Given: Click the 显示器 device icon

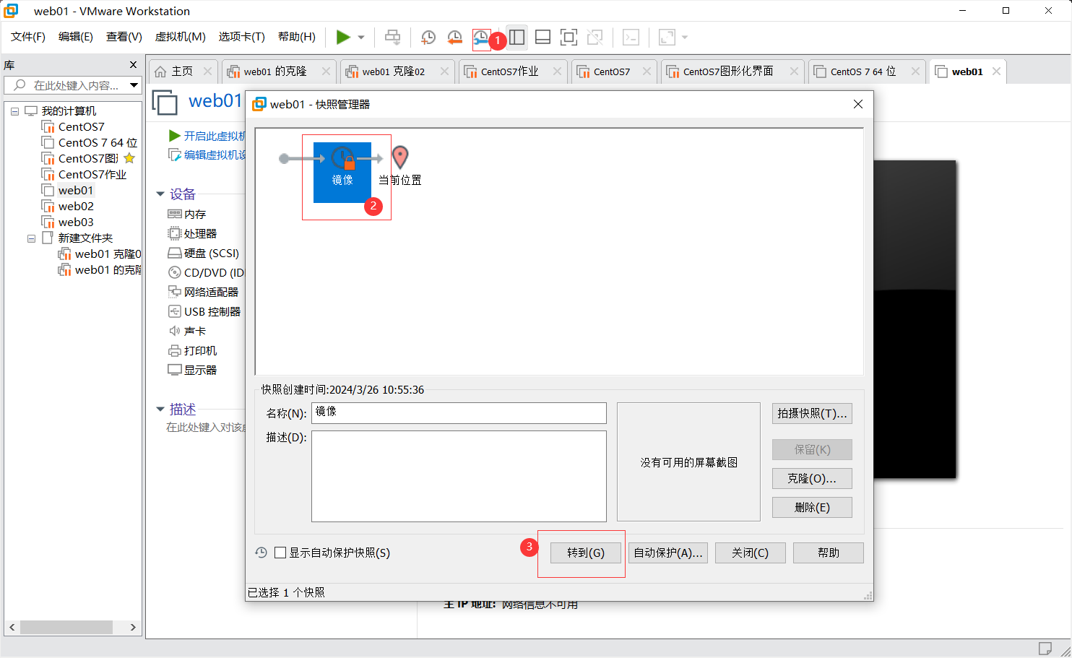Looking at the screenshot, I should pos(174,370).
